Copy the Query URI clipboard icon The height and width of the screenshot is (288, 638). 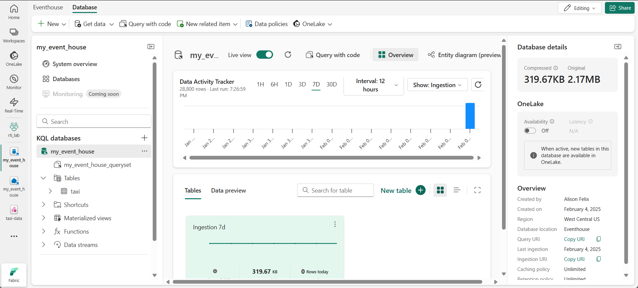click(x=599, y=239)
